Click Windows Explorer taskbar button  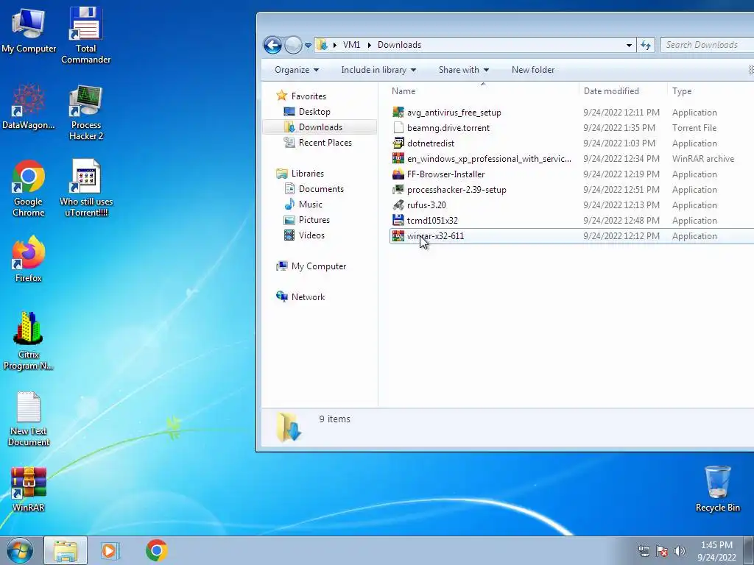(66, 550)
